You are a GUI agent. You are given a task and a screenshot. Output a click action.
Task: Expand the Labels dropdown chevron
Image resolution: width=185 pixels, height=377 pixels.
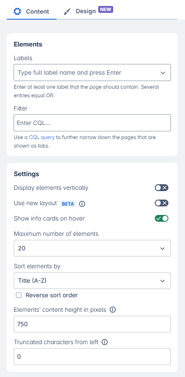pyautogui.click(x=163, y=72)
